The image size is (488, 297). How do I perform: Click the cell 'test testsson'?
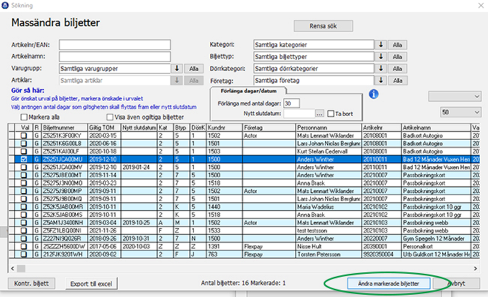[x=329, y=231]
